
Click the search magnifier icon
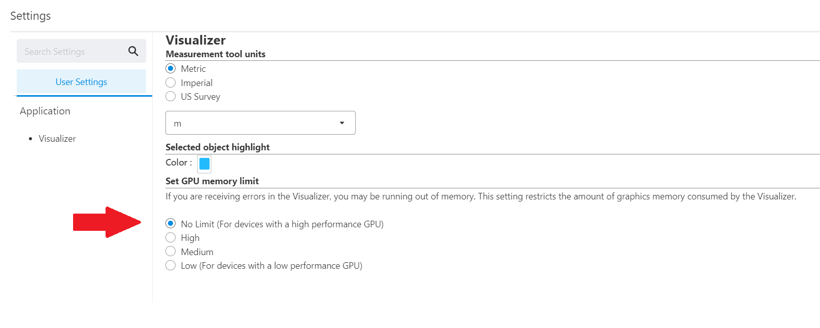pos(133,51)
